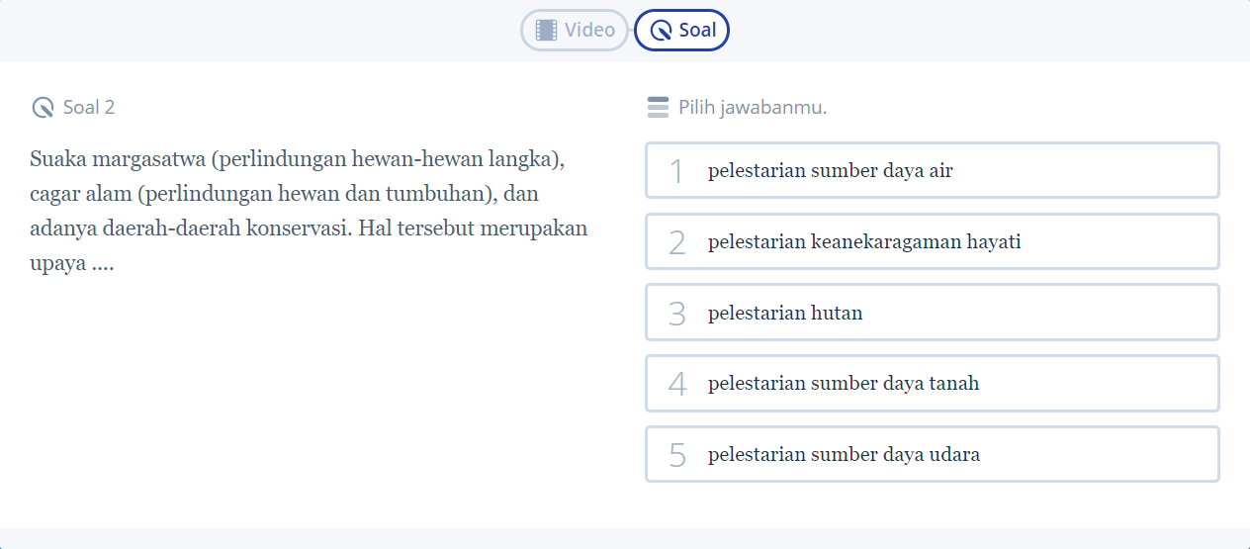Screen dimensions: 1250x549
Task: Click number 3 on third answer
Action: (x=676, y=314)
